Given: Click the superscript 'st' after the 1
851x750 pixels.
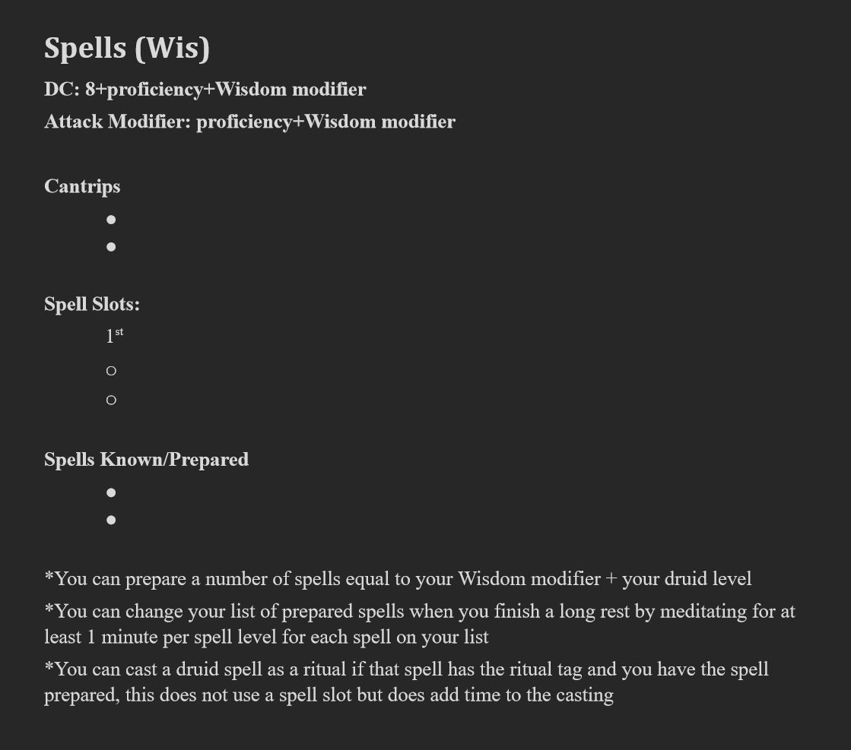Looking at the screenshot, I should pos(119,332).
